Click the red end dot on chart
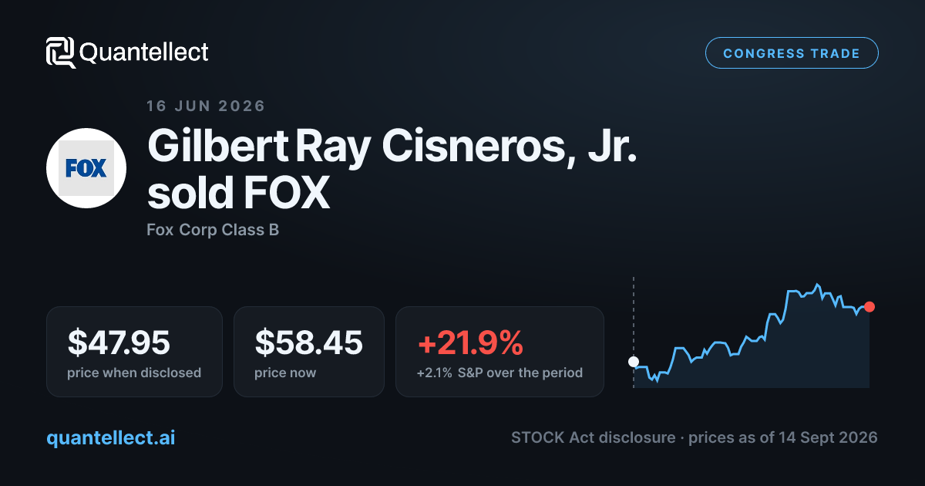The width and height of the screenshot is (925, 486). click(x=869, y=307)
